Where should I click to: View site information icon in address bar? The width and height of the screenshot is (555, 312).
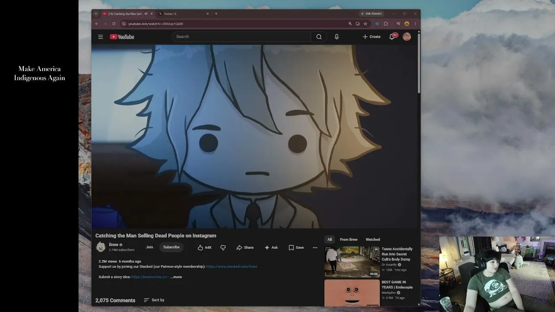124,24
